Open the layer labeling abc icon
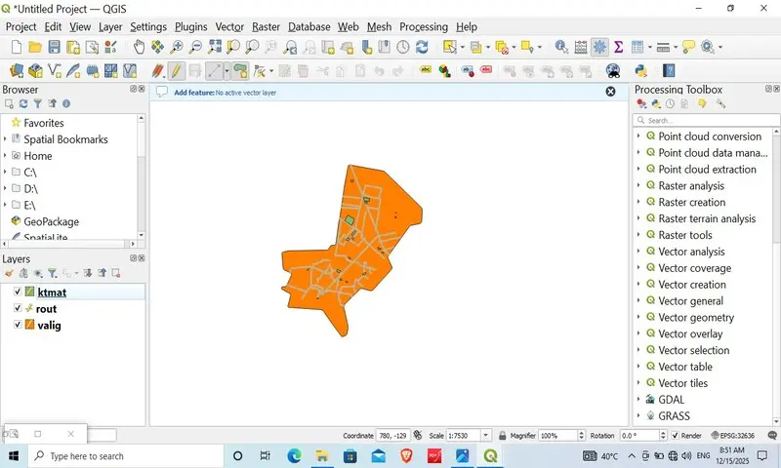Viewport: 781px width, 468px height. pyautogui.click(x=425, y=70)
